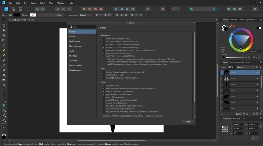Switch to the Navigator tab
Screen dimensions: 263x146
[x=236, y=118]
